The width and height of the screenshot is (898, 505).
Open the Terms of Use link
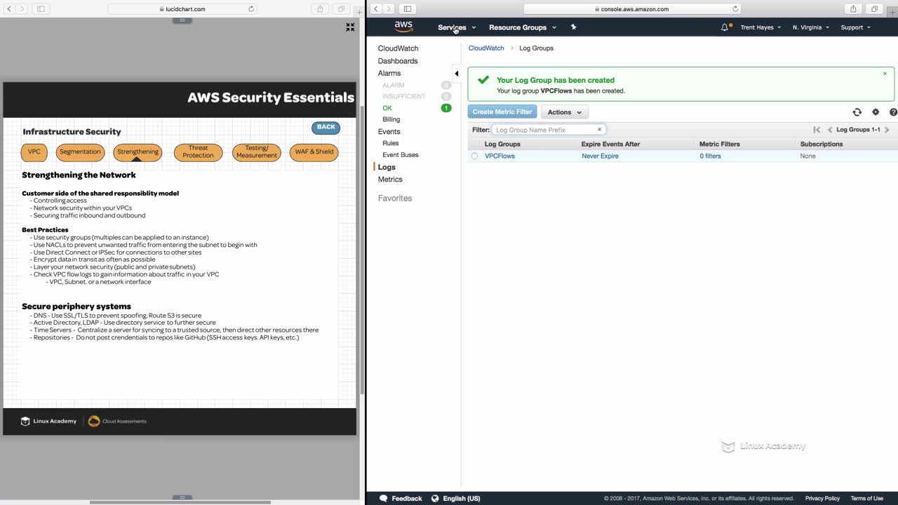pos(866,499)
